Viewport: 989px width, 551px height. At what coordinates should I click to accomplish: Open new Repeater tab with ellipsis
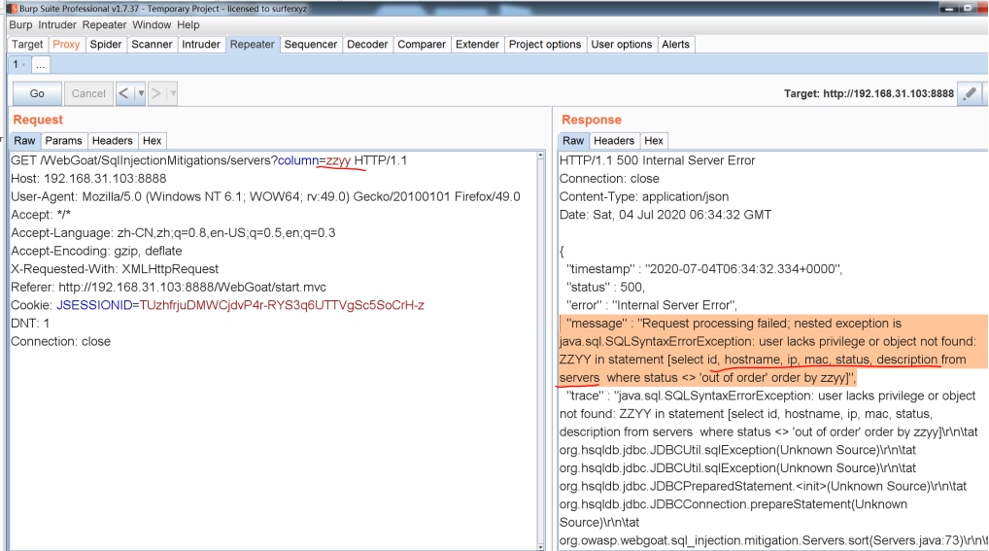coord(40,64)
